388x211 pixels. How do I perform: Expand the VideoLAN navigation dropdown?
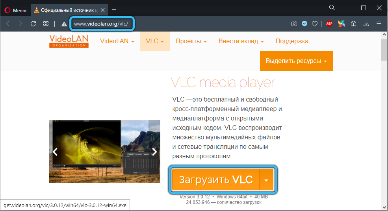coord(117,41)
